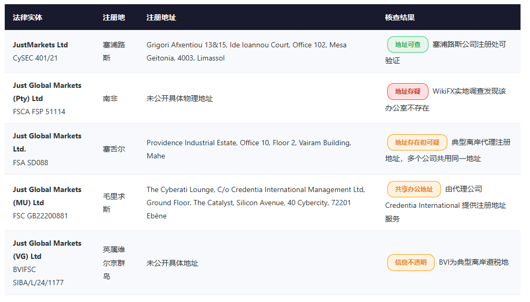Click the FSA SD088 license text

click(x=31, y=163)
